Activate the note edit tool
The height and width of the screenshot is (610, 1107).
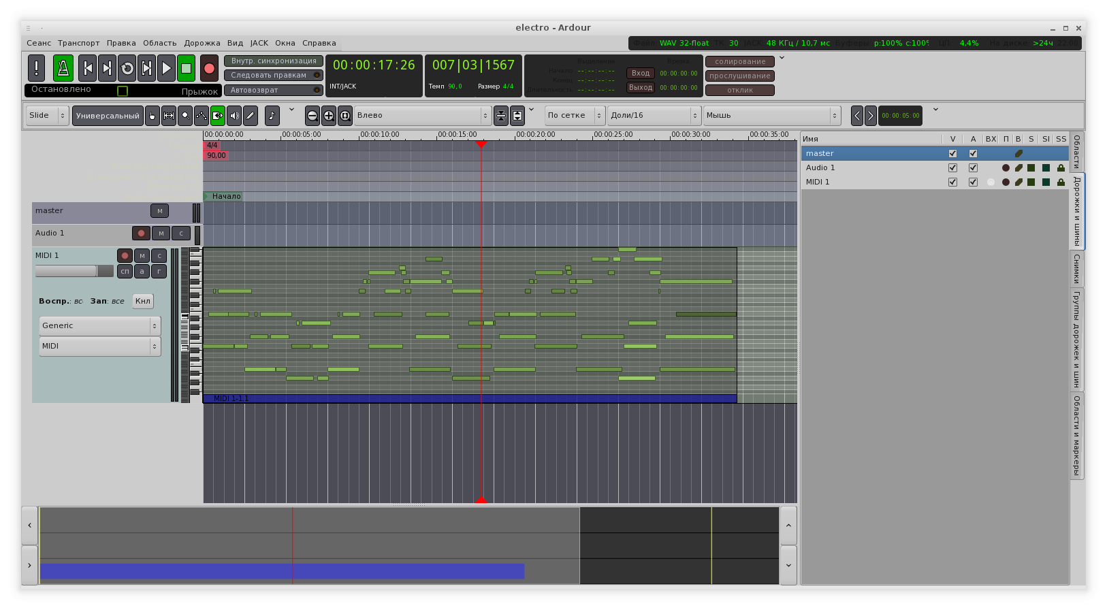pyautogui.click(x=272, y=116)
